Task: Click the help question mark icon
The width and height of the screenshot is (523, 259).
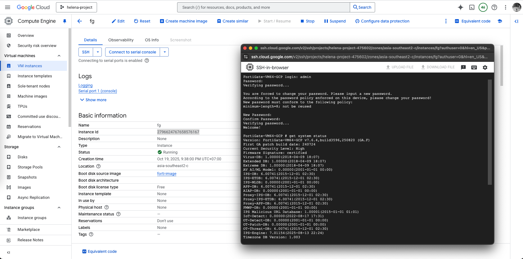Action: pyautogui.click(x=494, y=7)
